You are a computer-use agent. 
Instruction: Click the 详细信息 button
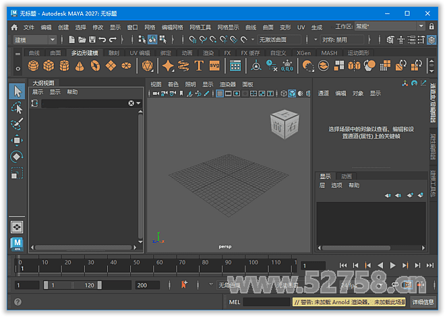(x=423, y=302)
